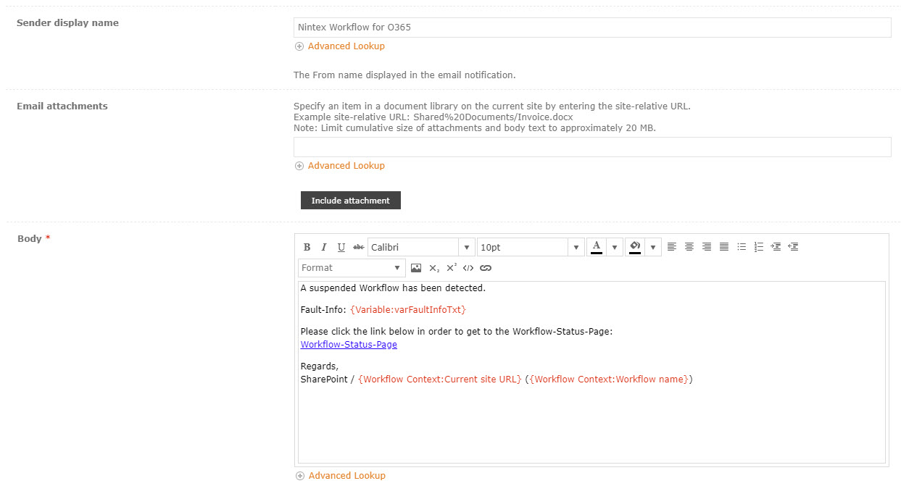Expand the background color picker arrow
This screenshot has height=486, width=901.
coord(653,247)
